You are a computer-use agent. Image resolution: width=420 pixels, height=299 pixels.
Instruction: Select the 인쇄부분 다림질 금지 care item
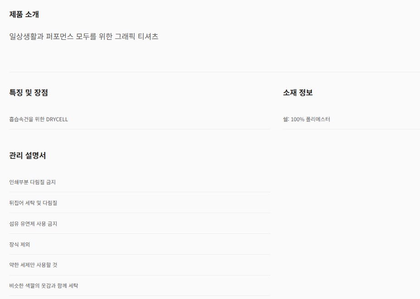[33, 182]
